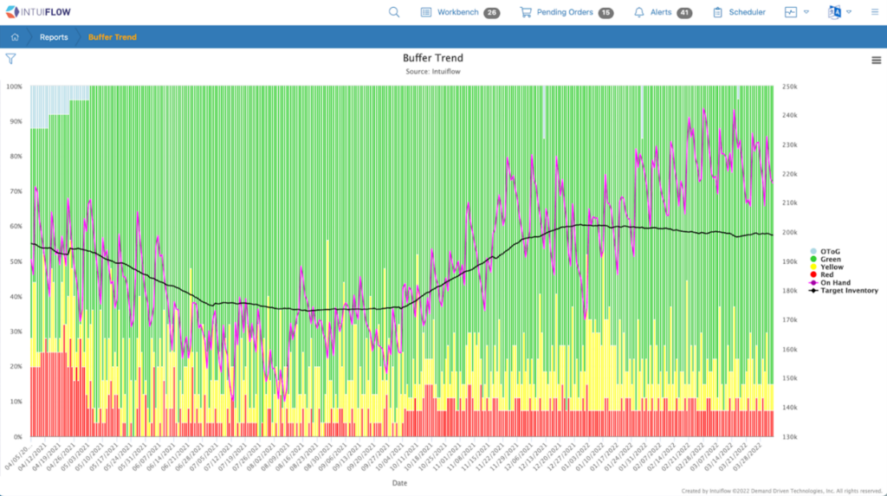
Task: Open the search magnifier in top bar
Action: pyautogui.click(x=394, y=12)
